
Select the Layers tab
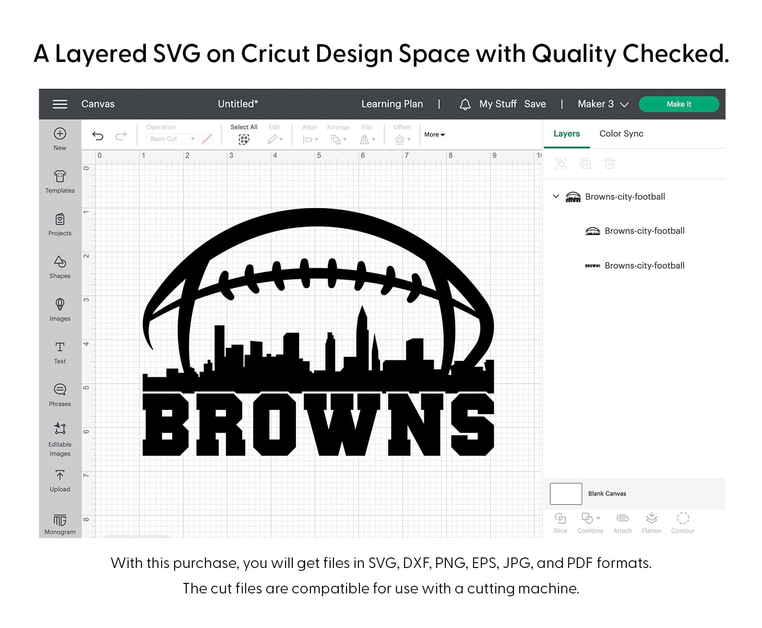point(566,133)
